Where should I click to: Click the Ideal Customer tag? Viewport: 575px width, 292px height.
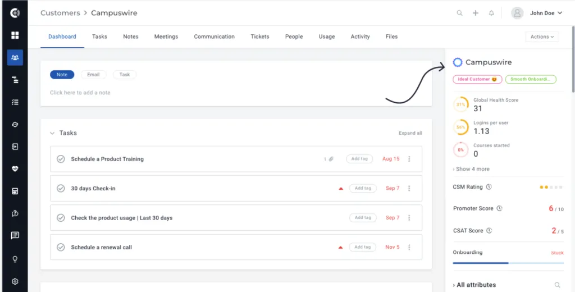[477, 79]
